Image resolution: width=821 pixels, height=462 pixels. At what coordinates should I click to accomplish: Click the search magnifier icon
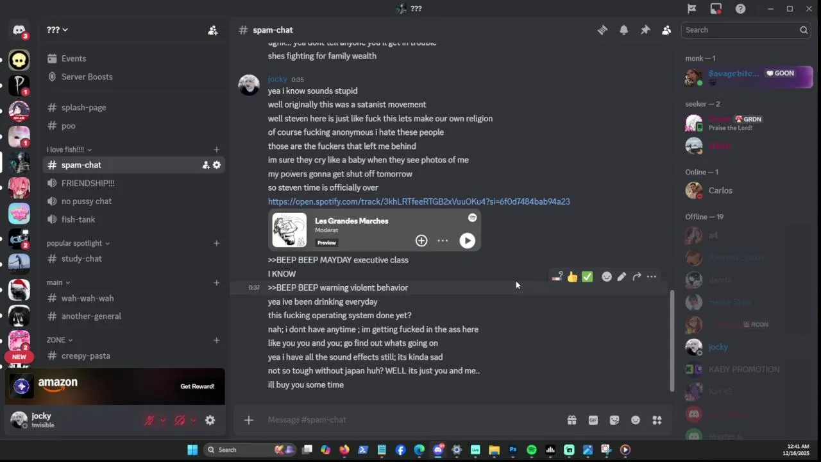click(x=803, y=30)
